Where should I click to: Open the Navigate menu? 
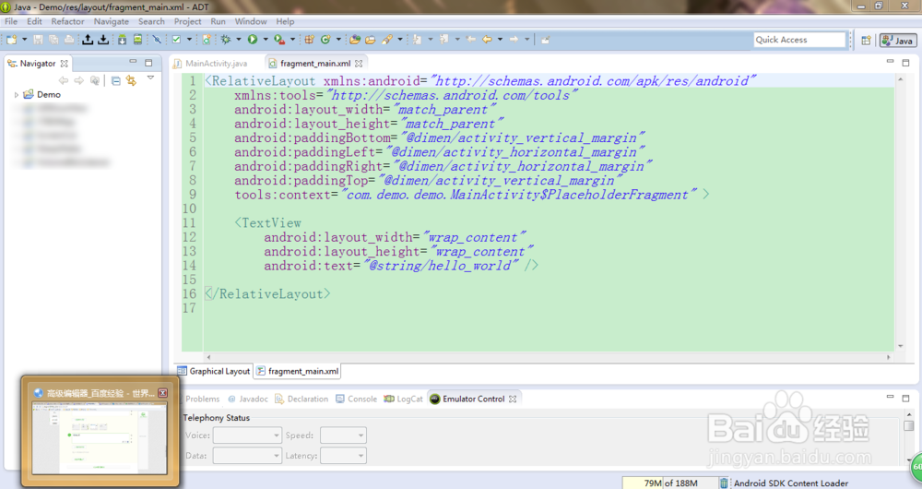112,21
